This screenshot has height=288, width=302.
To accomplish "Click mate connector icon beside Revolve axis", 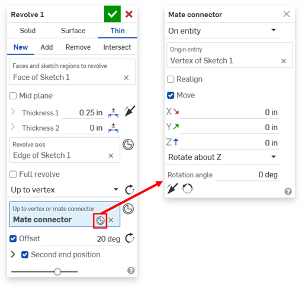I will point(128,144).
